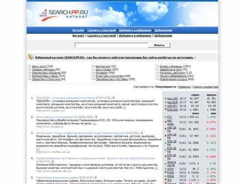This screenshot has width=245, height=184.
Task: Open the USD ЦБ РФ rate link
Action: (x=171, y=129)
